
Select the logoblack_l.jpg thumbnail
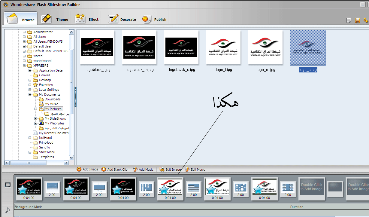[x=97, y=47]
